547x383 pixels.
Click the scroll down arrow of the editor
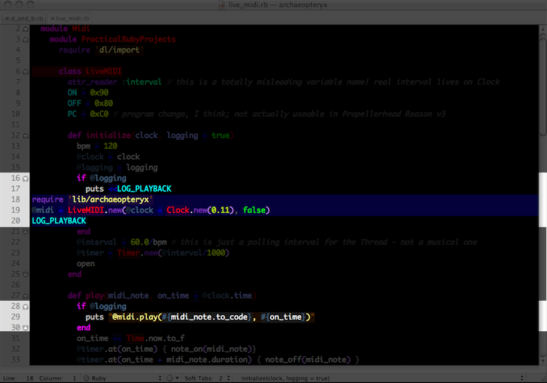click(x=542, y=361)
